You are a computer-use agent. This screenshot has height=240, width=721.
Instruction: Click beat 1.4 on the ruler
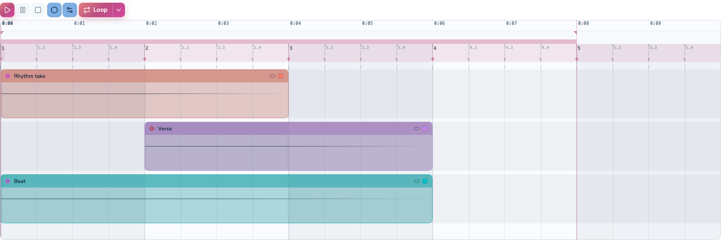[113, 48]
